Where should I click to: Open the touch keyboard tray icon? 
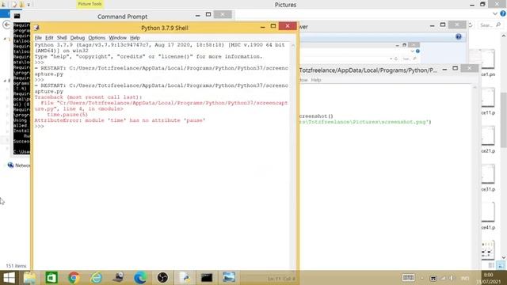point(408,278)
